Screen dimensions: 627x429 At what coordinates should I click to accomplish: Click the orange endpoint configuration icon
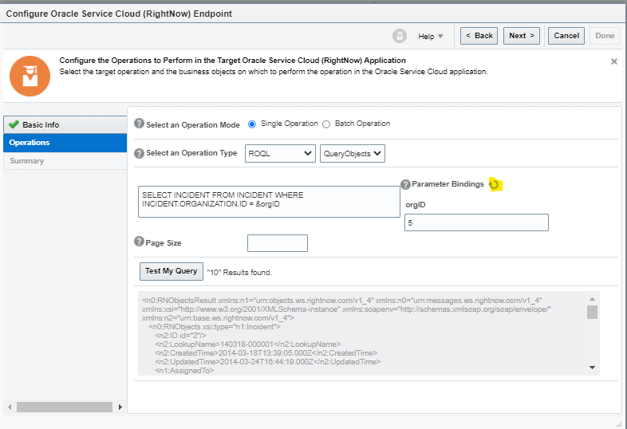tap(30, 77)
